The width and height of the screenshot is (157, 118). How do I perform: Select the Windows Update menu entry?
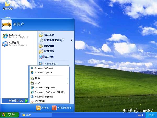coord(49,72)
